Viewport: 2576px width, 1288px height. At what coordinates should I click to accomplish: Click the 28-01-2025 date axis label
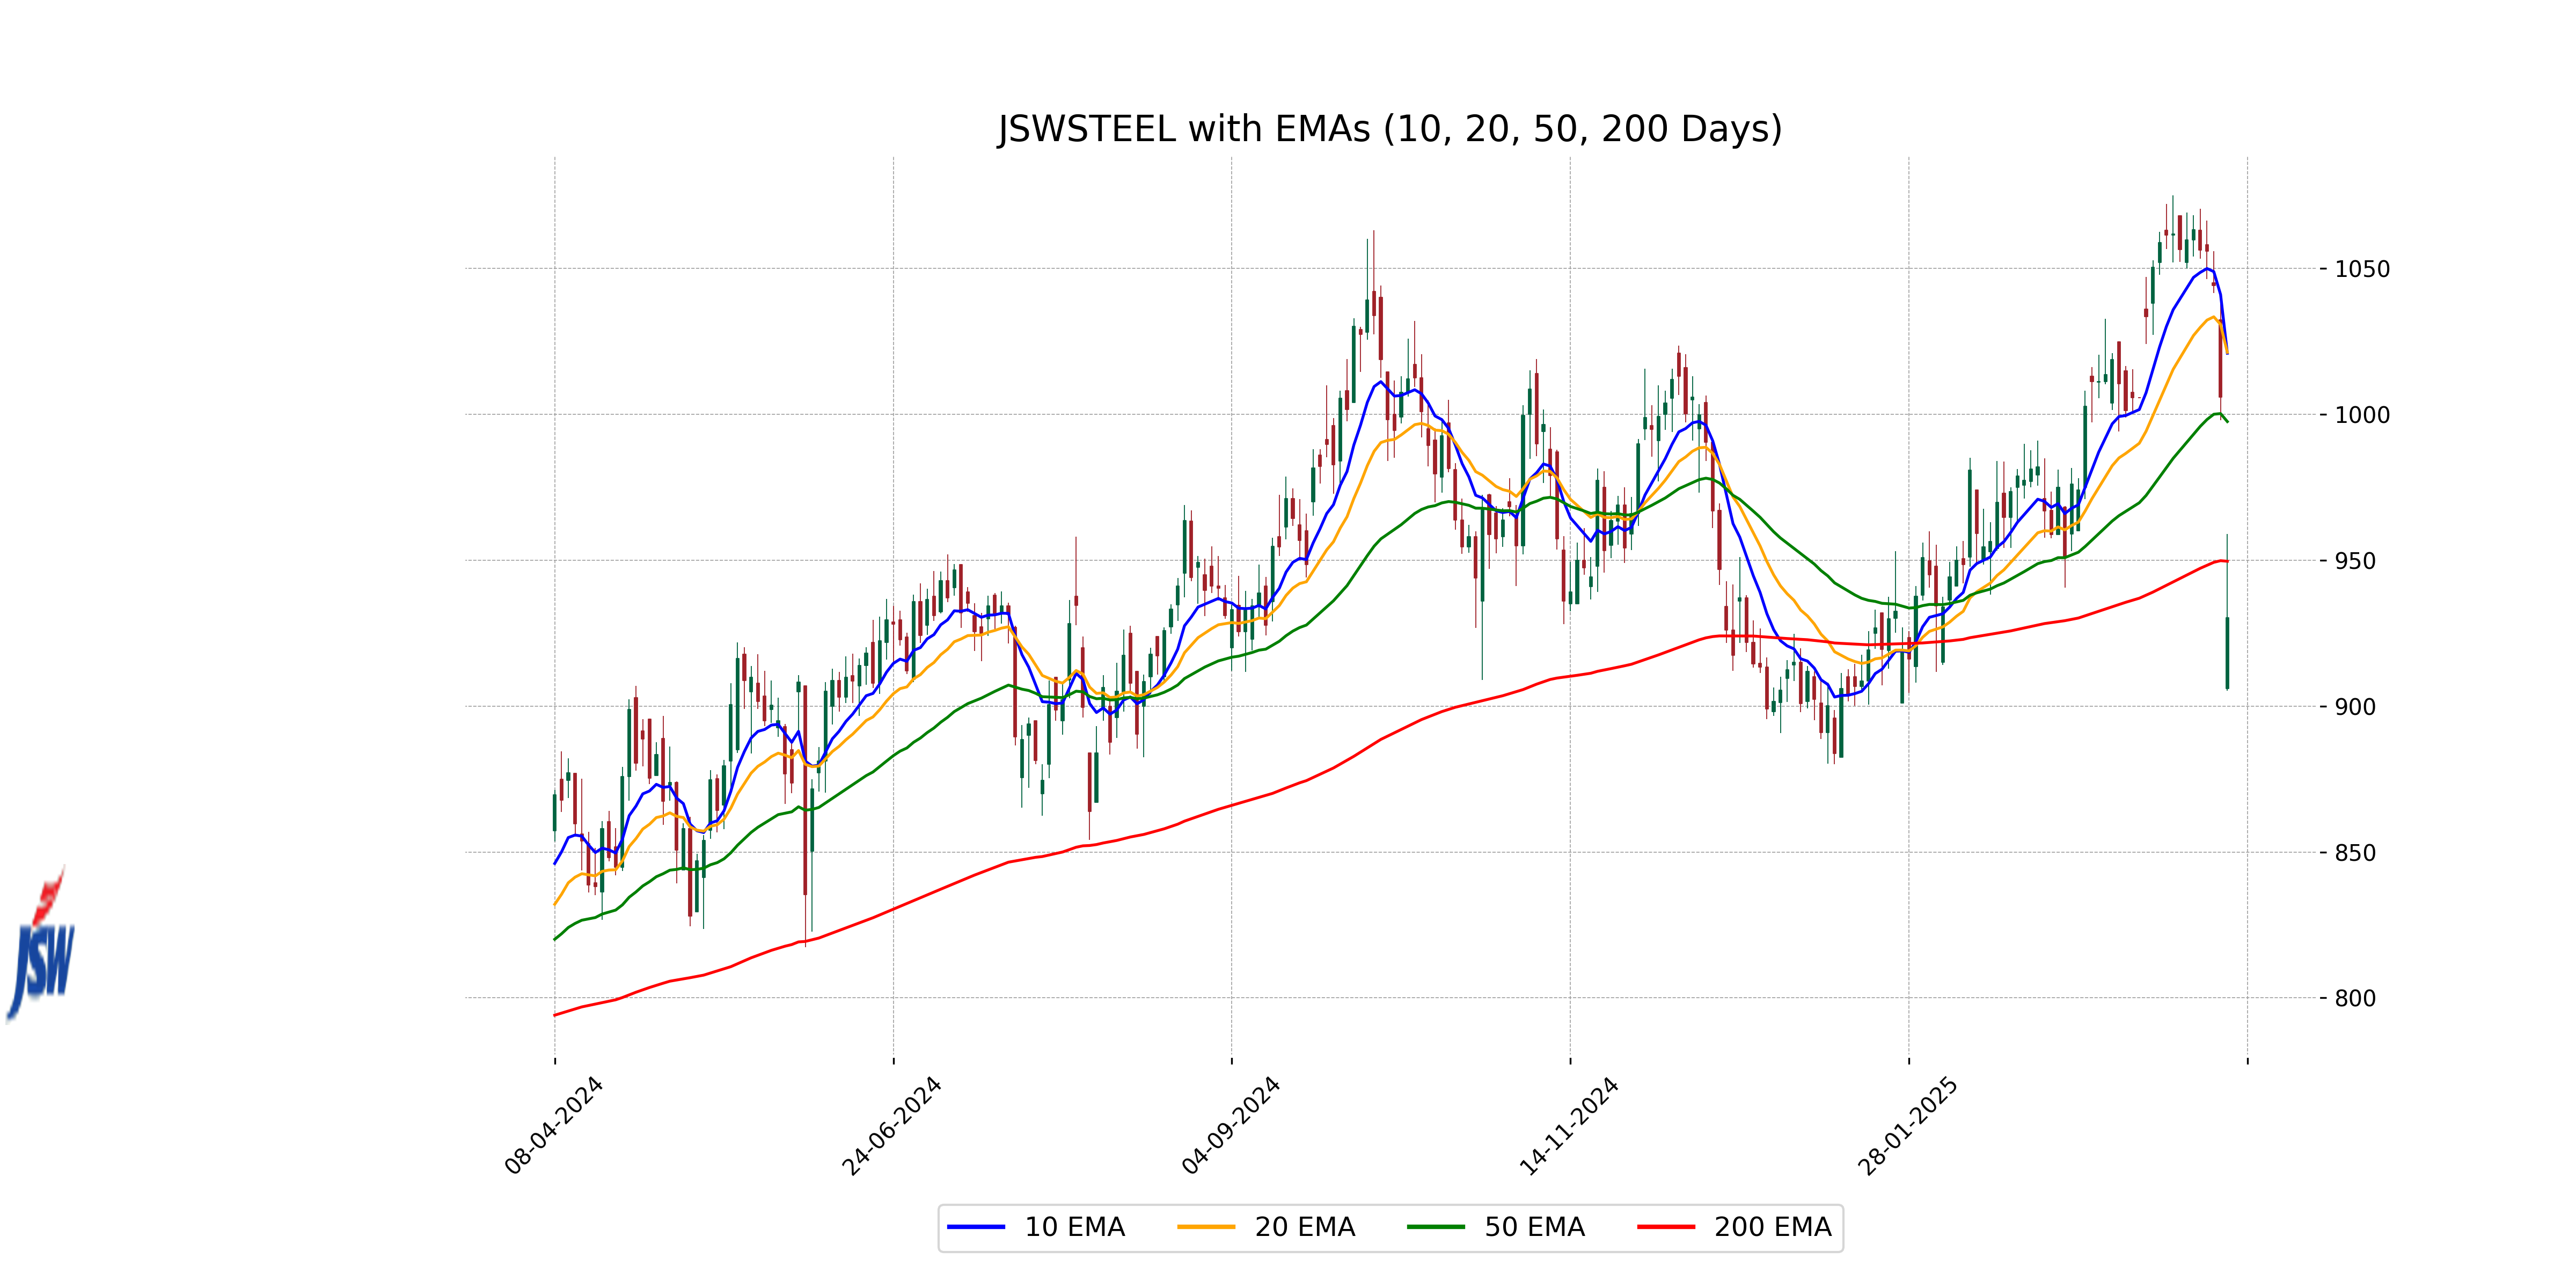1907,1125
